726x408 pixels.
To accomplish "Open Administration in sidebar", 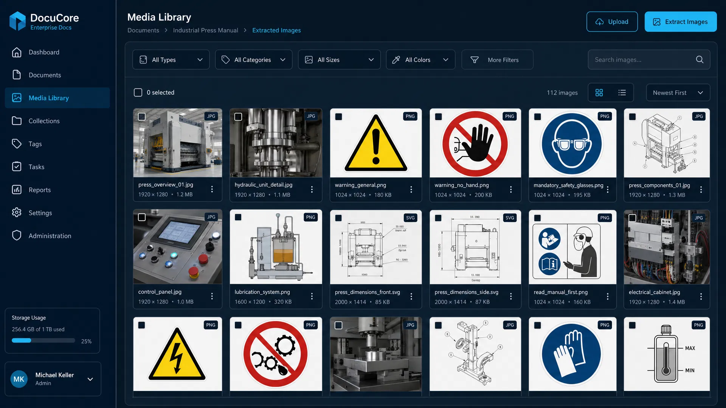I will (57, 236).
